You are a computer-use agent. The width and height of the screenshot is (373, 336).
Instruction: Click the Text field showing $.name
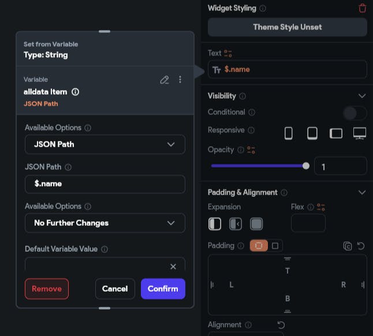tap(288, 69)
